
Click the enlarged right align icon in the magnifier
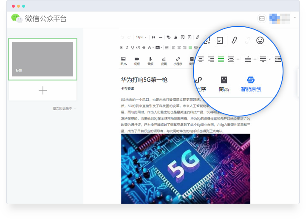pos(211,59)
